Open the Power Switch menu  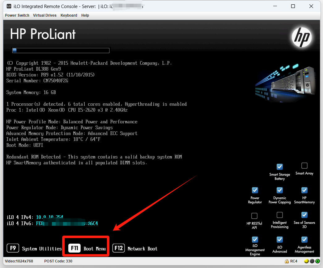(17, 15)
